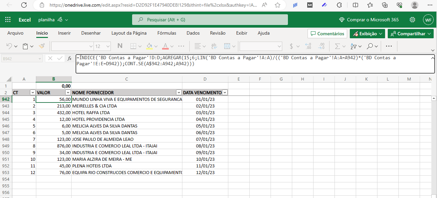The image size is (437, 198).
Task: Click the red font color A
Action: pos(165,46)
